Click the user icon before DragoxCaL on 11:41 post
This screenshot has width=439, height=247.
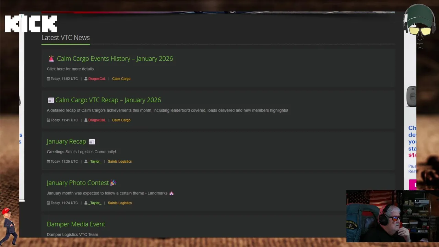(x=86, y=120)
